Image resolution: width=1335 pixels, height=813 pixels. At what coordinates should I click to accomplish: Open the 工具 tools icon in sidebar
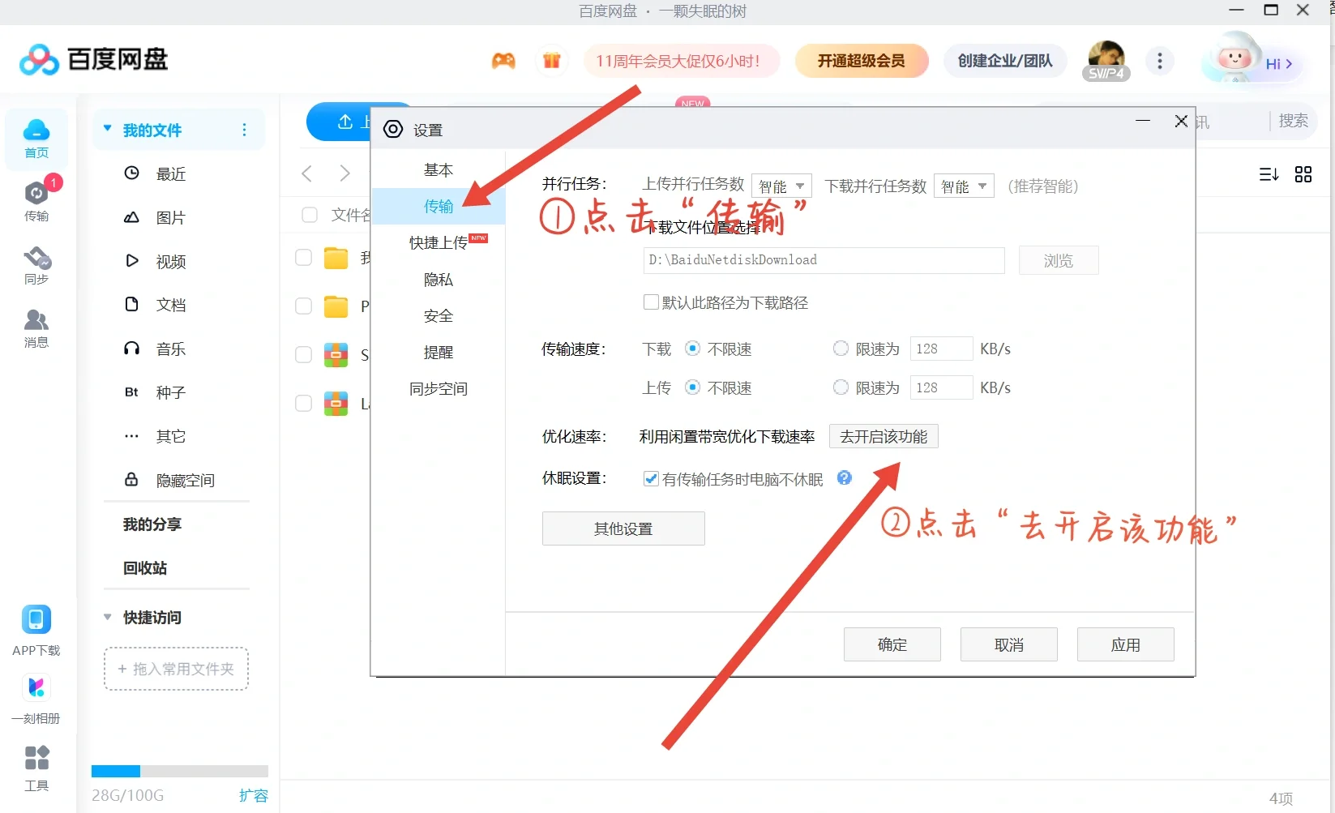(x=36, y=766)
